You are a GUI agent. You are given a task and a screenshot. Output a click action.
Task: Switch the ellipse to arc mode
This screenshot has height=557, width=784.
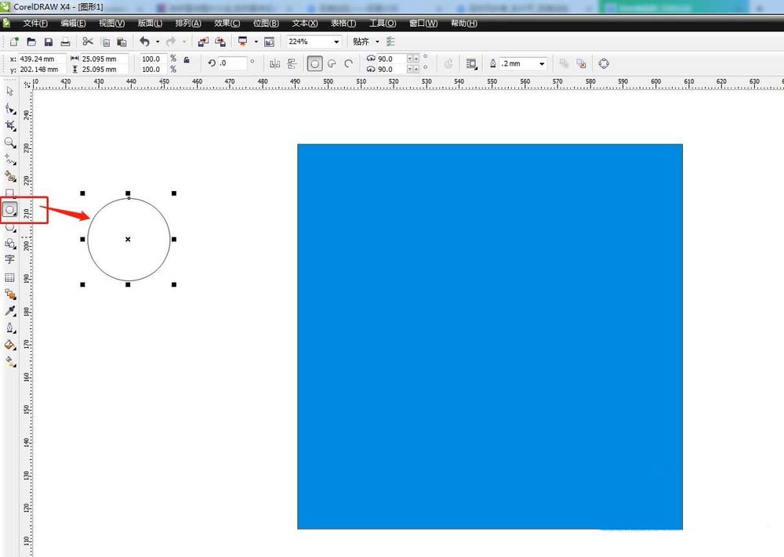[350, 63]
